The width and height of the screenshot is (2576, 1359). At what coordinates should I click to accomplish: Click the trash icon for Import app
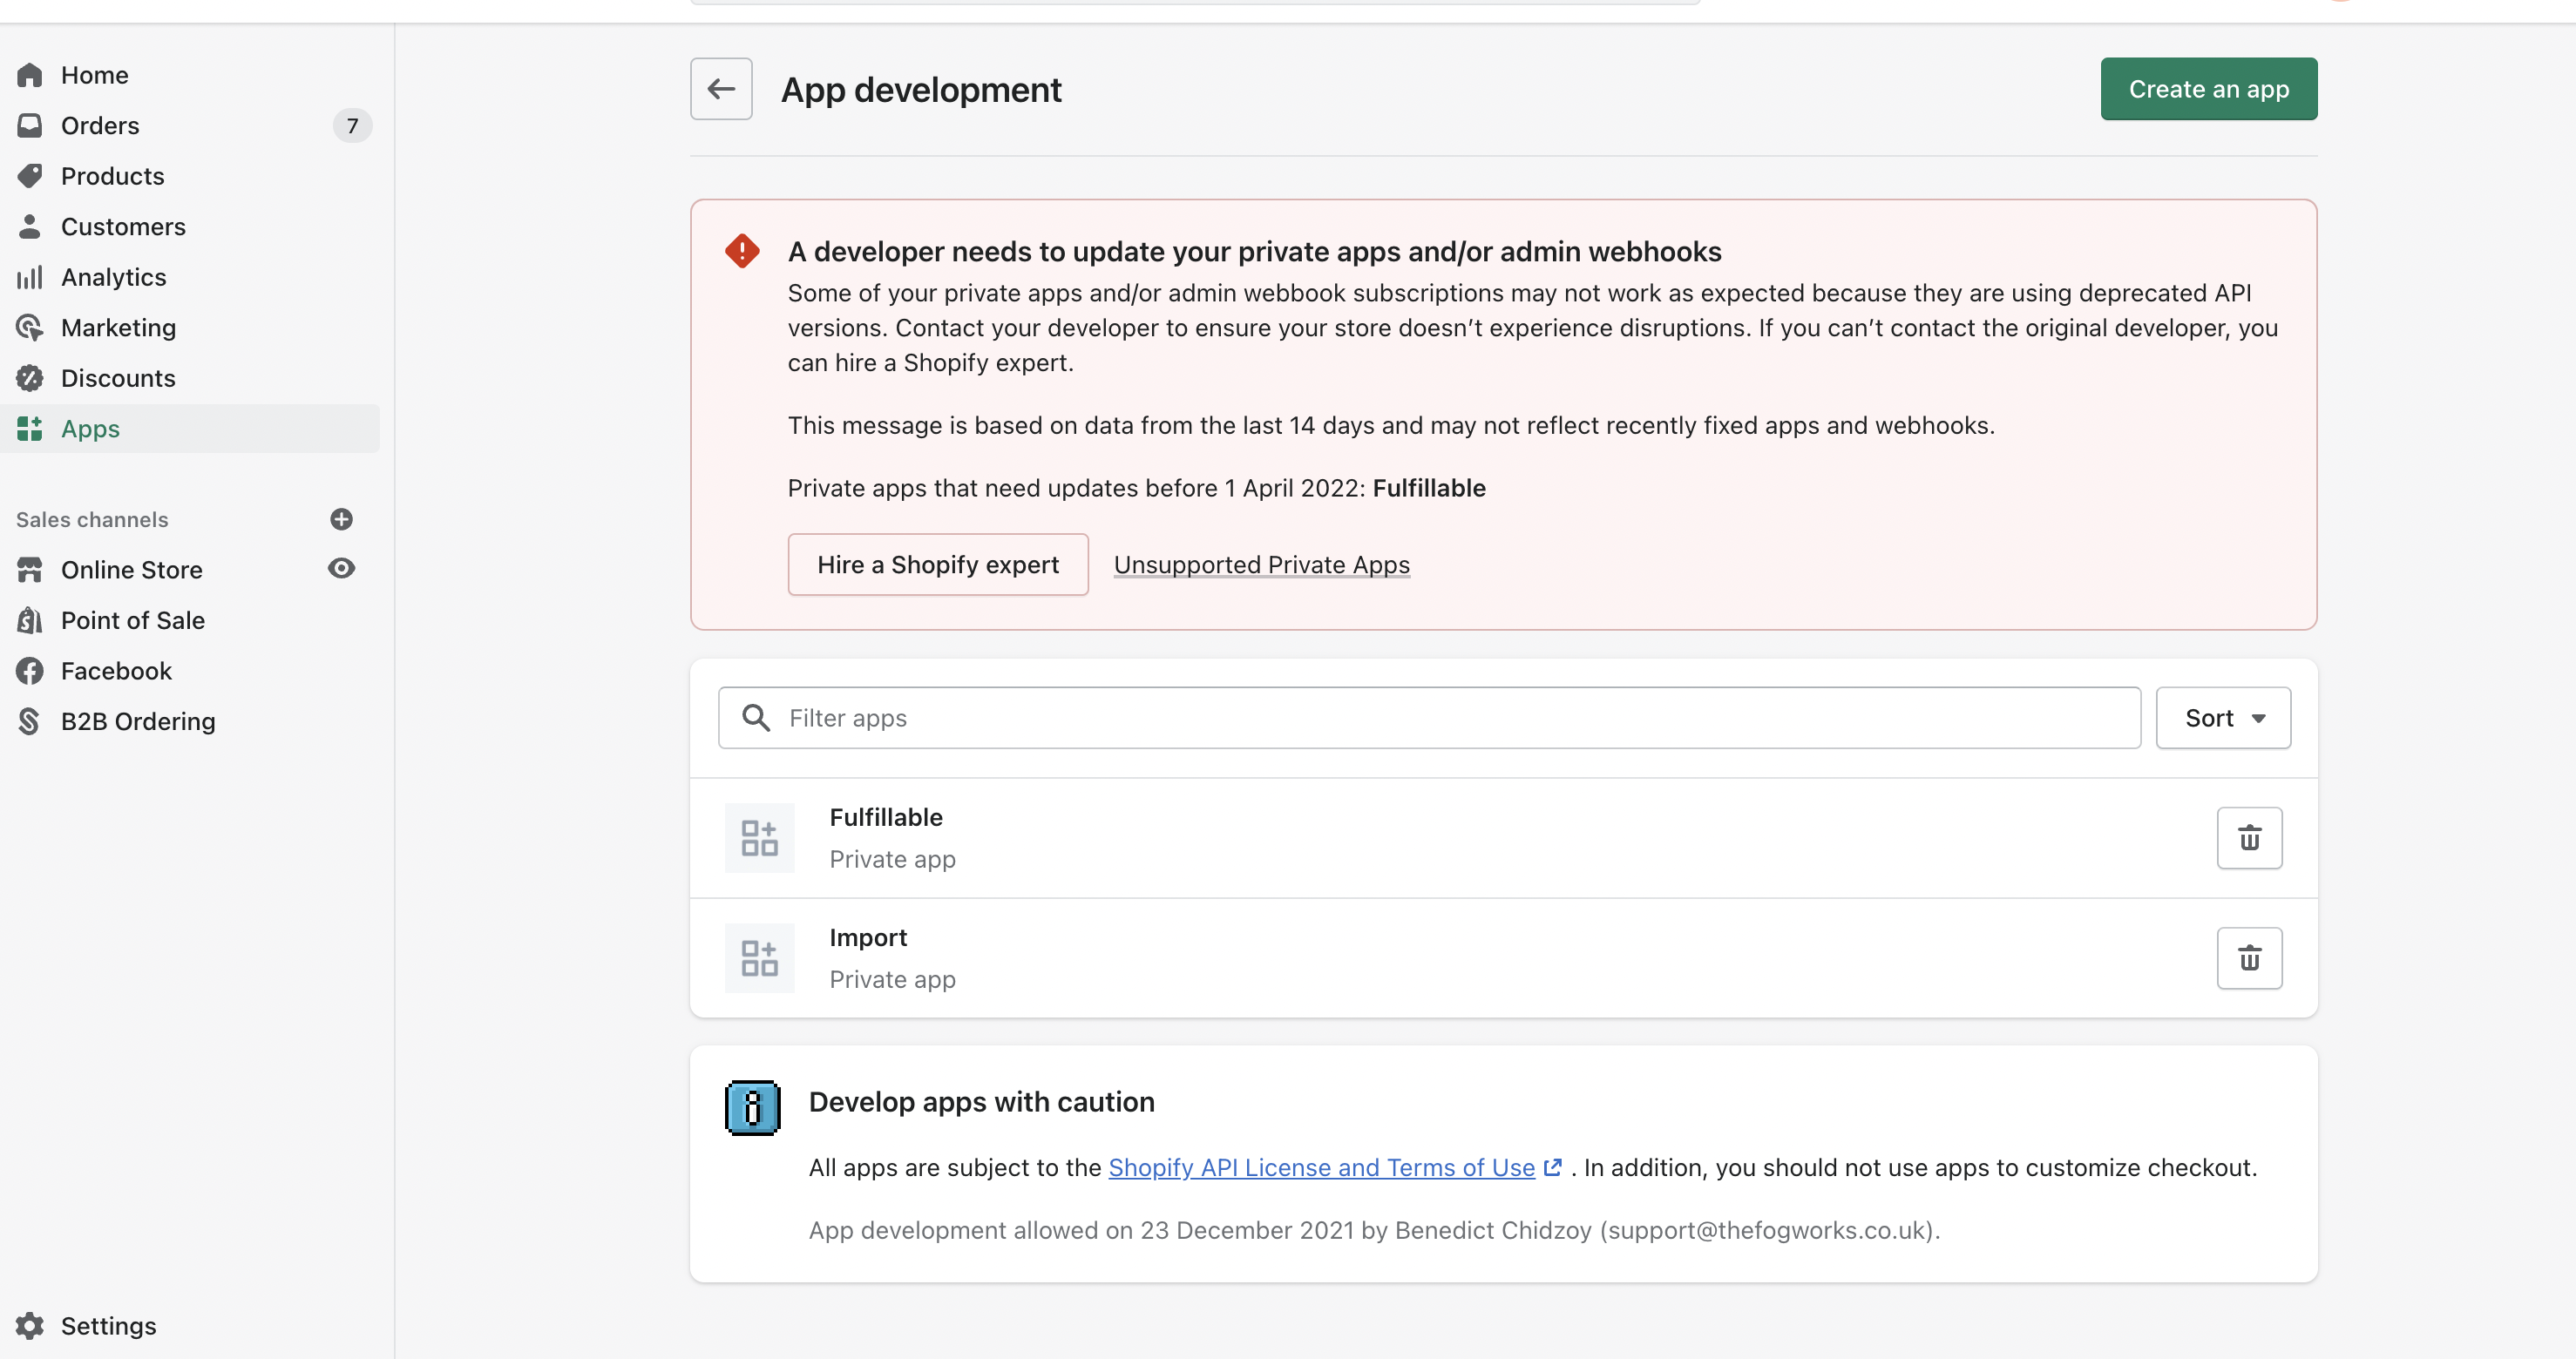(2249, 958)
